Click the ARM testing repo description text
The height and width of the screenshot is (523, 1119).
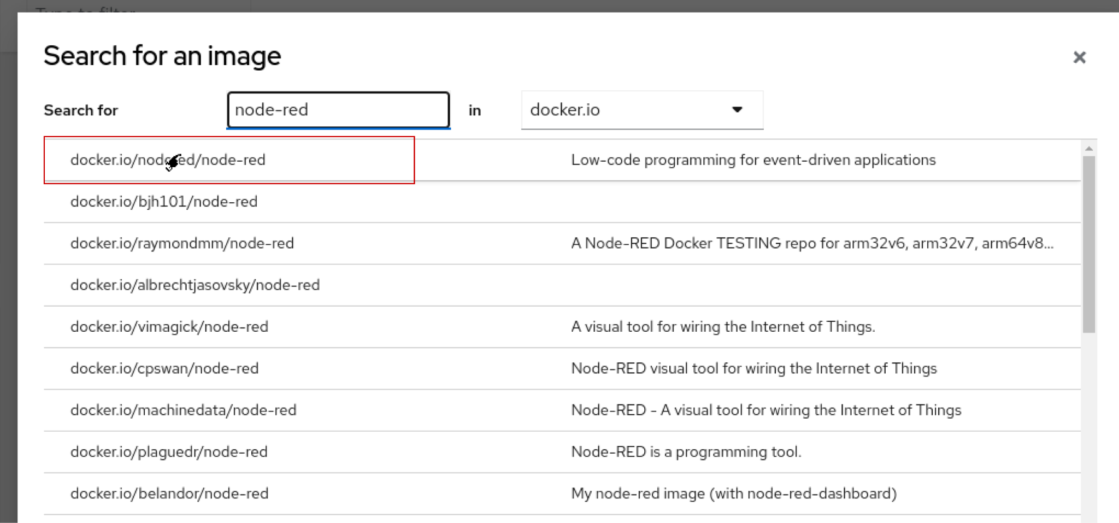point(812,243)
